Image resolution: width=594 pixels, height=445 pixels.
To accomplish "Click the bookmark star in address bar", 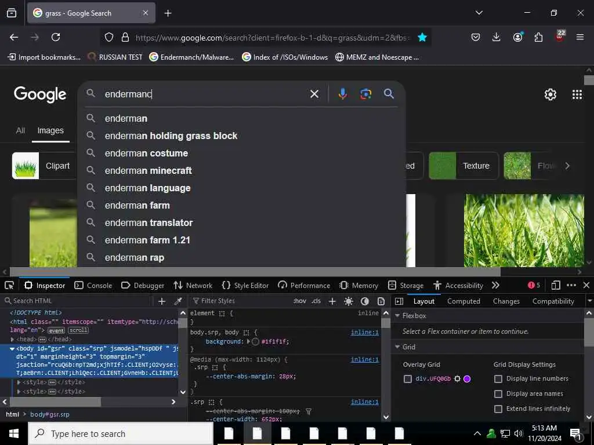I will tap(422, 37).
